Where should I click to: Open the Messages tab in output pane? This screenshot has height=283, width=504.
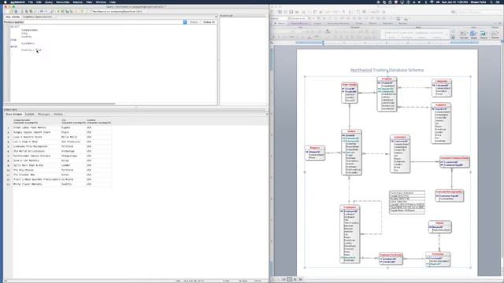[x=44, y=114]
